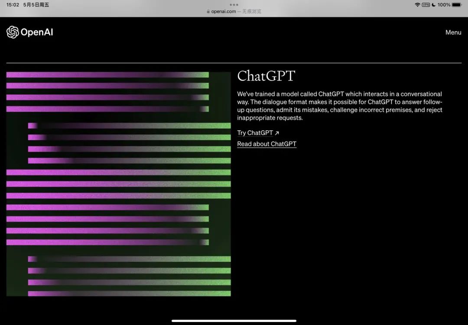Viewport: 468px width, 325px height.
Task: Tap the 15:02 clock in the status bar
Action: coord(13,5)
